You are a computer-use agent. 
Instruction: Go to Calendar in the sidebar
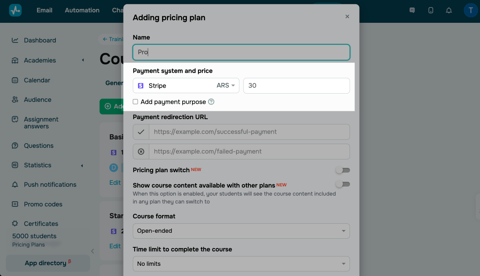37,80
